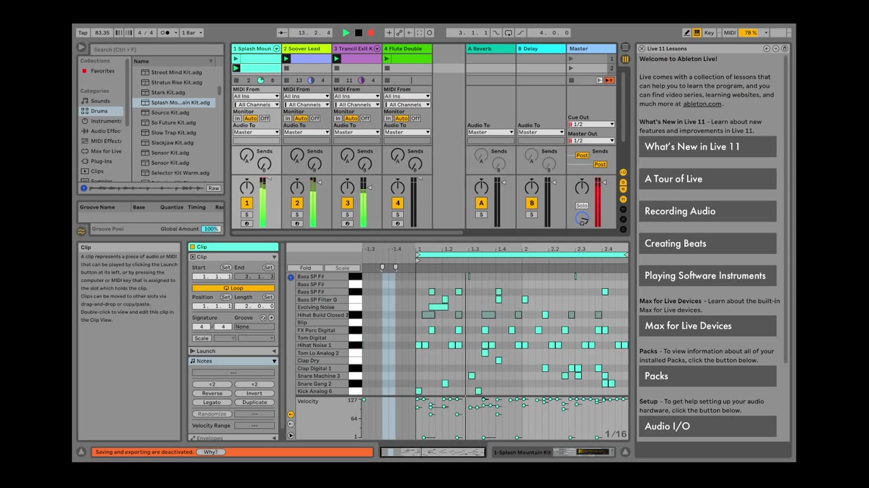869x488 pixels.
Task: Click the Reverse button in Notes panel
Action: pyautogui.click(x=212, y=394)
